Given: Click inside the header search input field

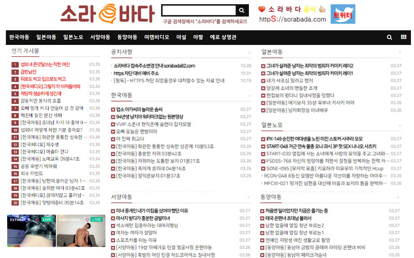Looking at the screenshot, I should point(199,11).
